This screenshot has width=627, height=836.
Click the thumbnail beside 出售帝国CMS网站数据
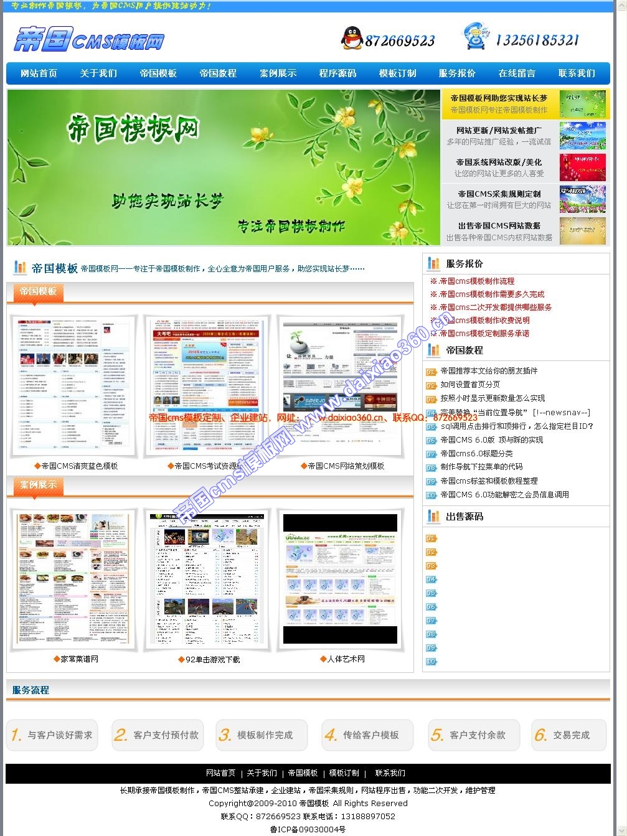(582, 231)
